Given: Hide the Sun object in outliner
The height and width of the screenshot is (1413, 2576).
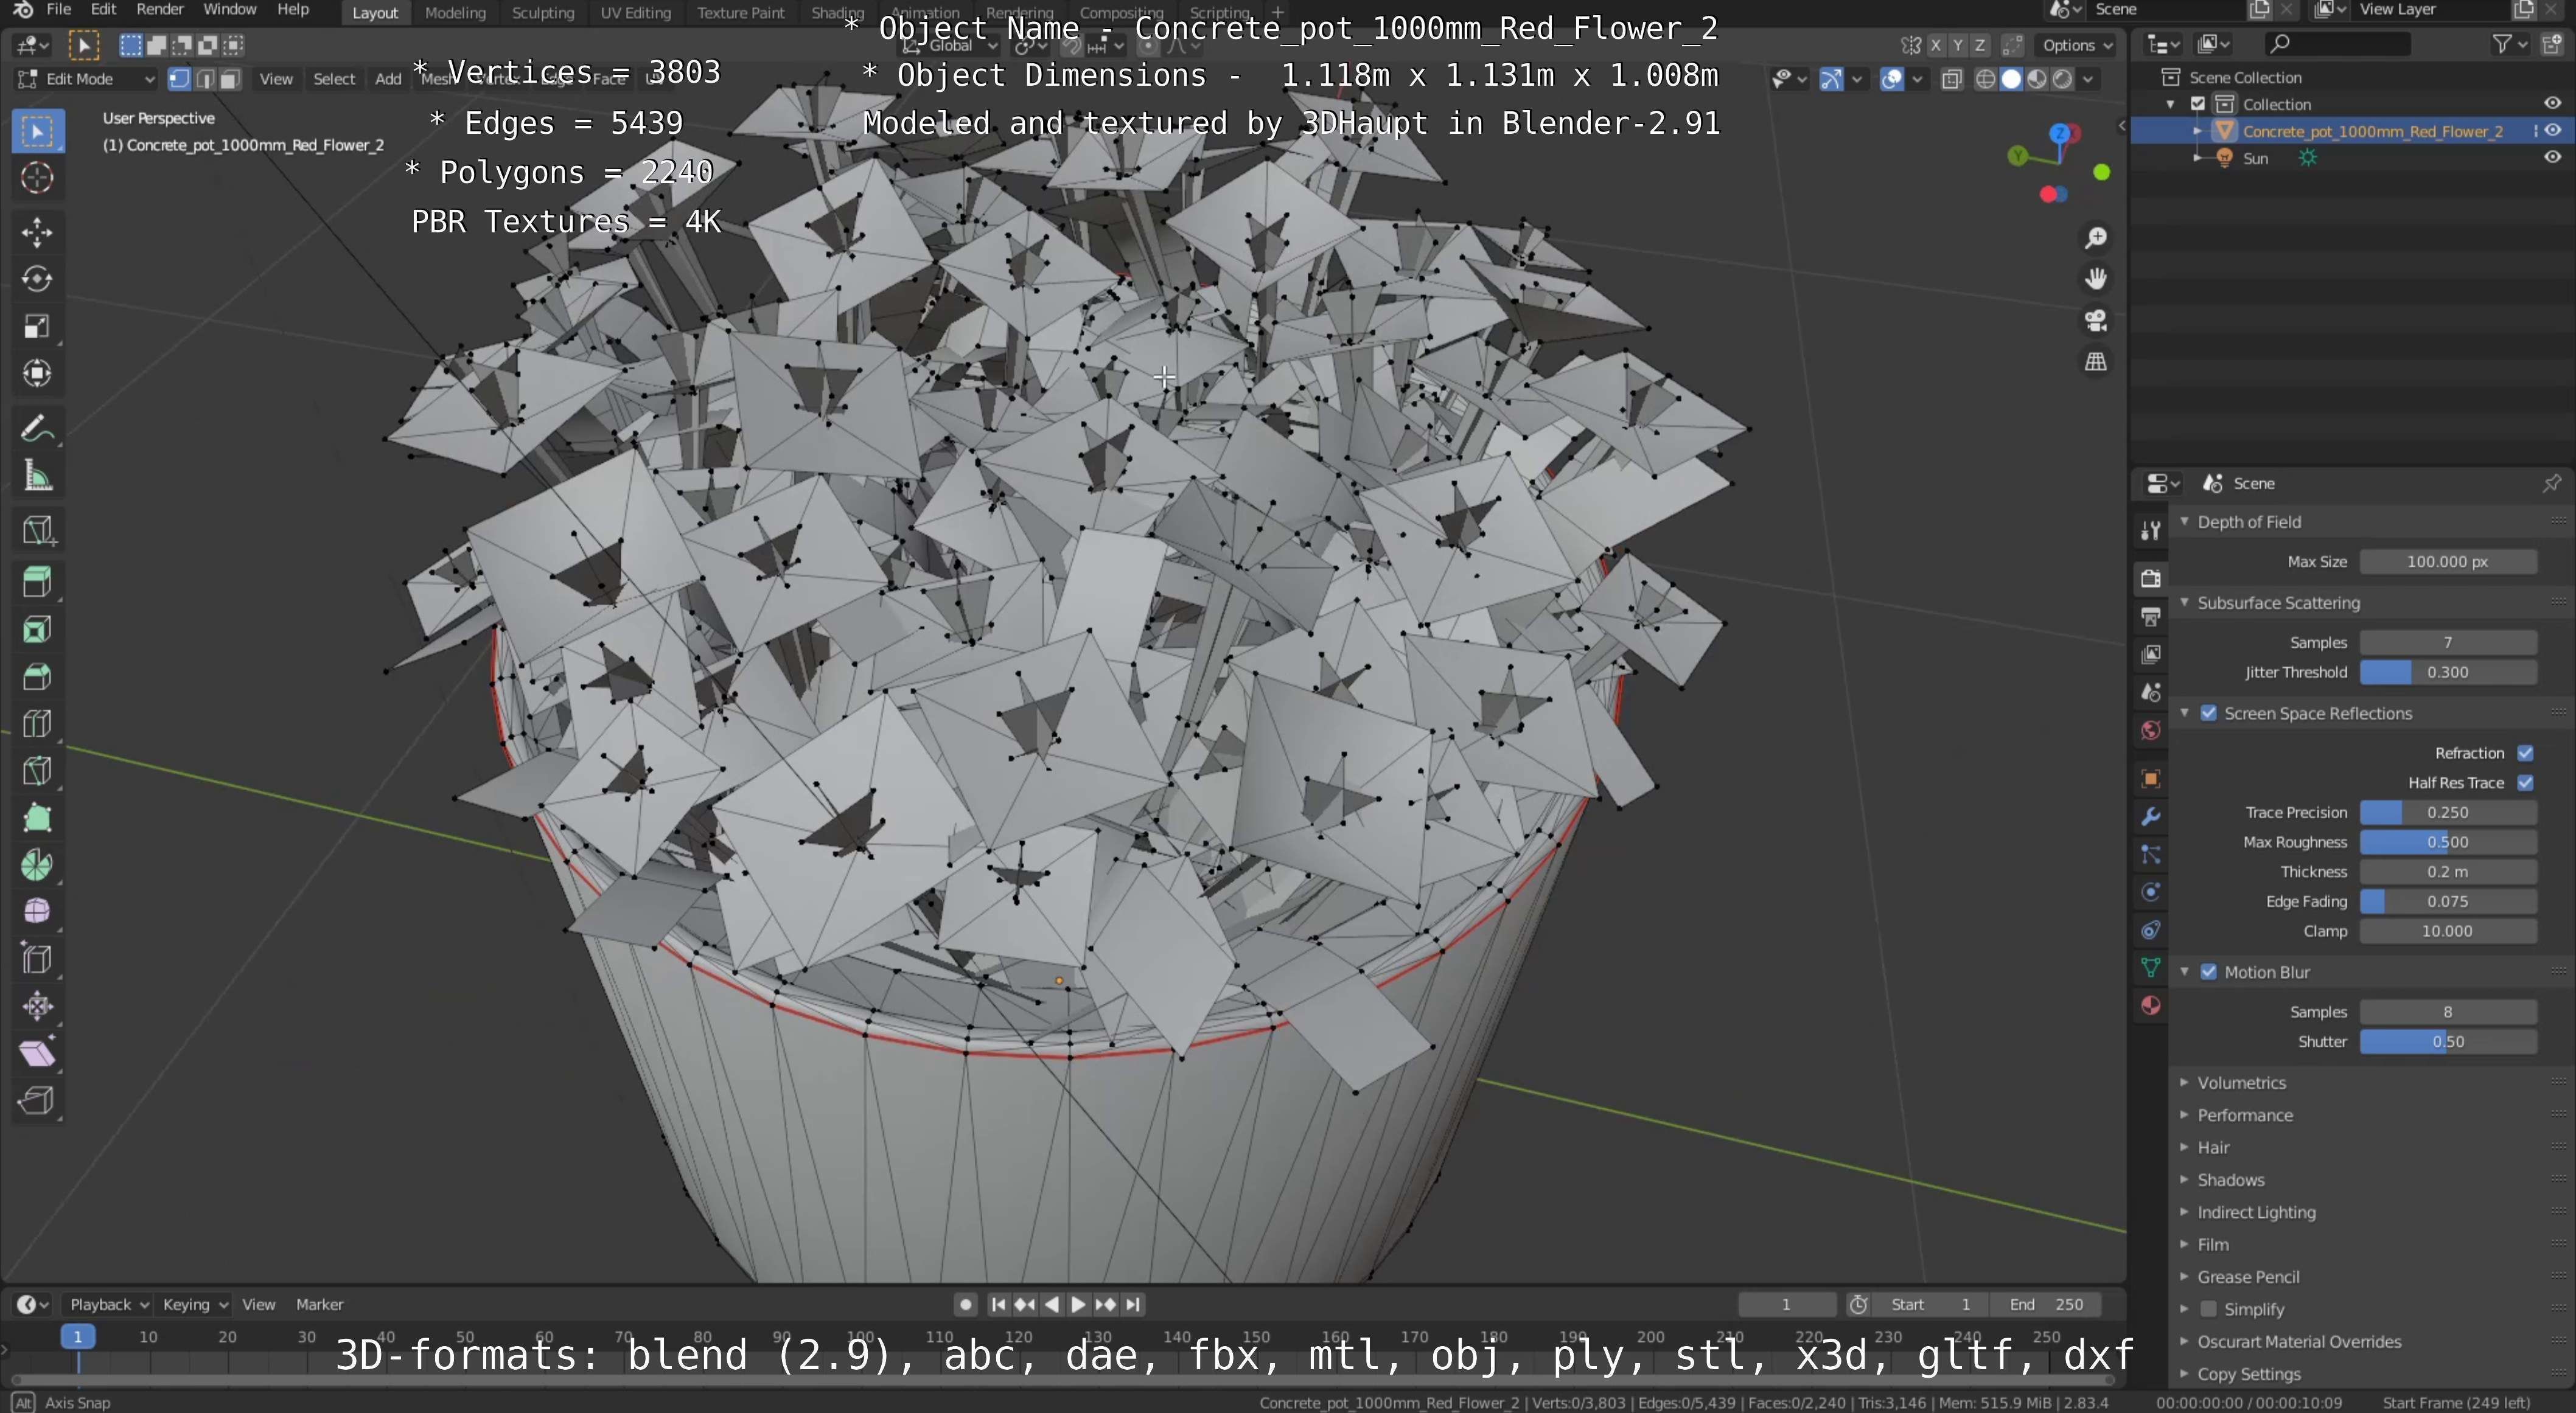Looking at the screenshot, I should 2552,158.
